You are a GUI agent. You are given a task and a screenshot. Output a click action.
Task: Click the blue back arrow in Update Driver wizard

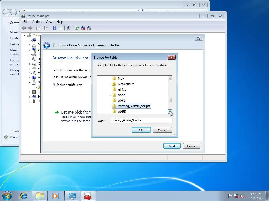(46, 45)
